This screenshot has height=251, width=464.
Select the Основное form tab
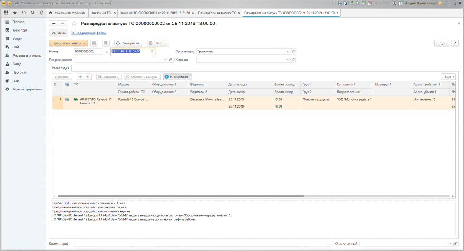click(58, 33)
